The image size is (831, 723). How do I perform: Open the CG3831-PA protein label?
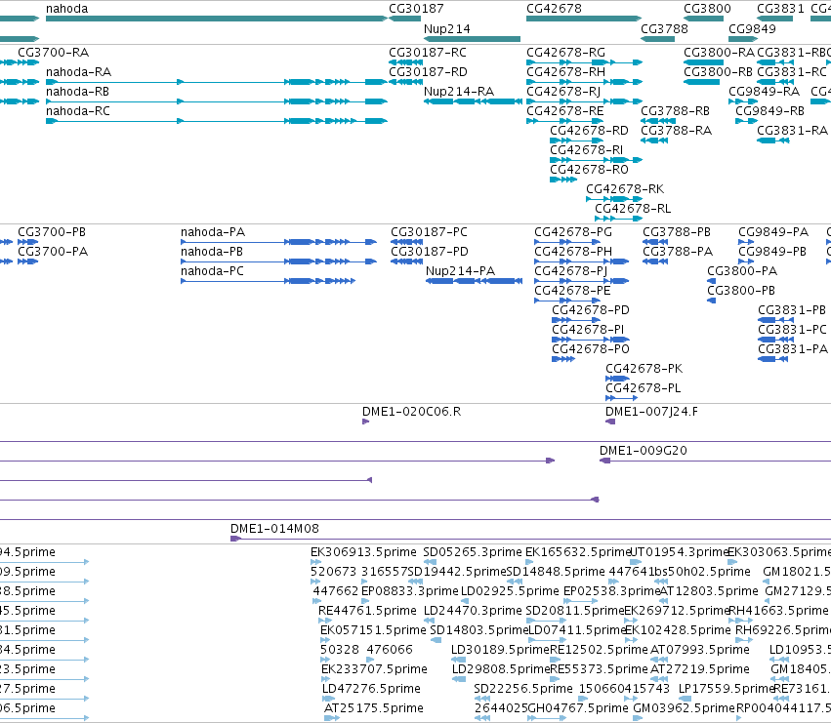point(793,349)
